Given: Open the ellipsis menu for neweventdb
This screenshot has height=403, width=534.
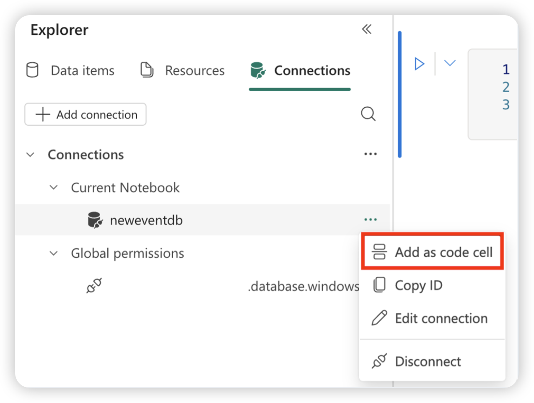Looking at the screenshot, I should [x=370, y=220].
